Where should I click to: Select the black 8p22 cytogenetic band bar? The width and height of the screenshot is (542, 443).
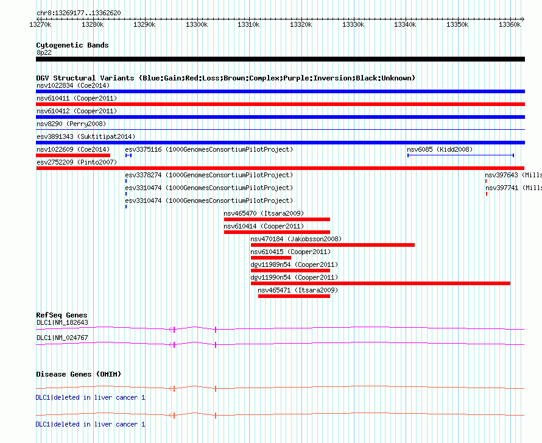[280, 59]
